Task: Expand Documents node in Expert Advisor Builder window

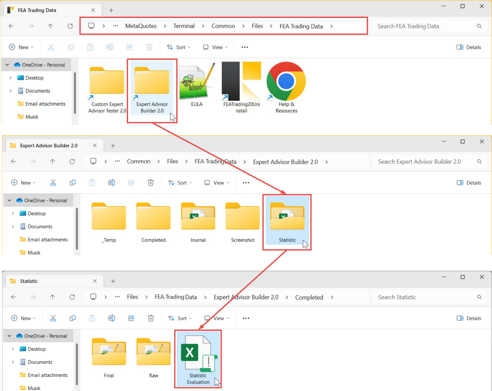Action: (x=13, y=226)
